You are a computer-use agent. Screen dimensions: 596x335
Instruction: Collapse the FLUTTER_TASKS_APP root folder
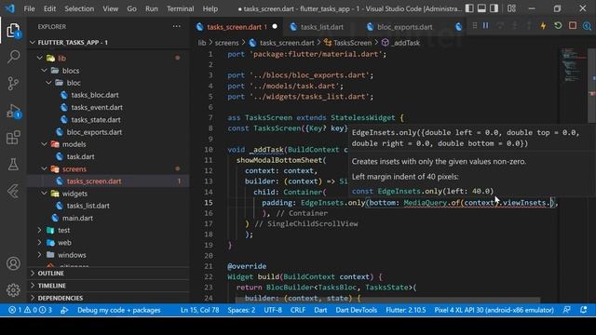(33, 43)
